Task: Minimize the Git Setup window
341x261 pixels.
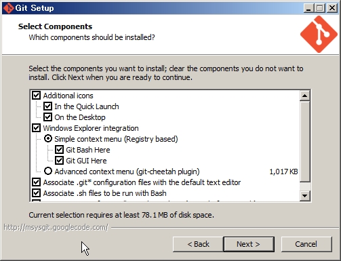Action: 308,8
